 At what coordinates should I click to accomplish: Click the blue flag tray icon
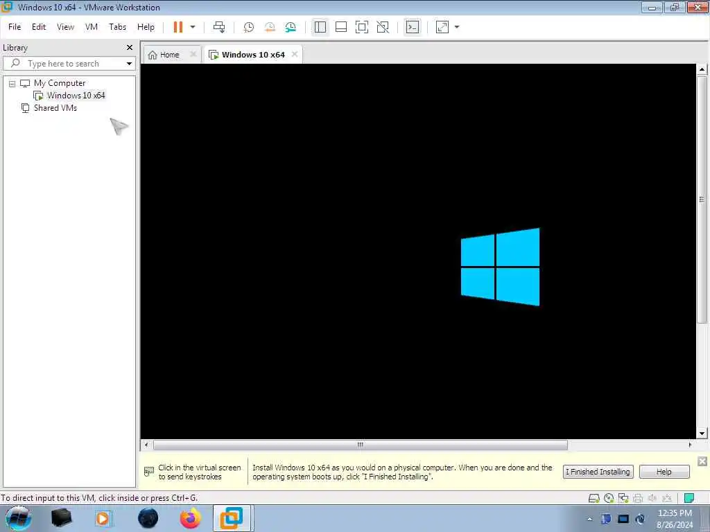pos(606,519)
